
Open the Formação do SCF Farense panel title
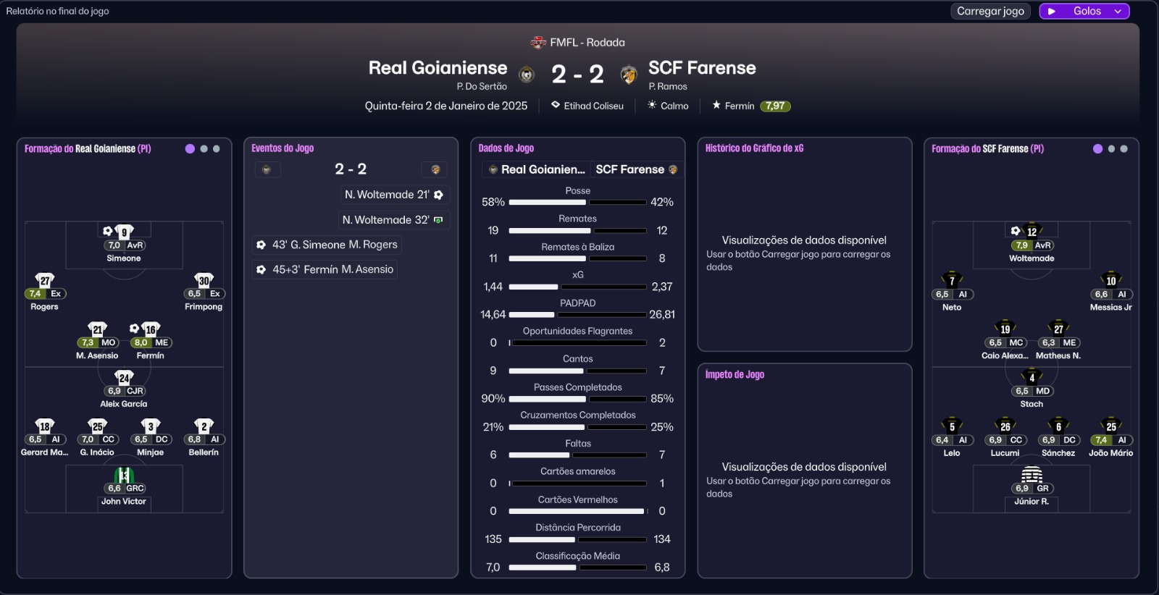point(987,148)
